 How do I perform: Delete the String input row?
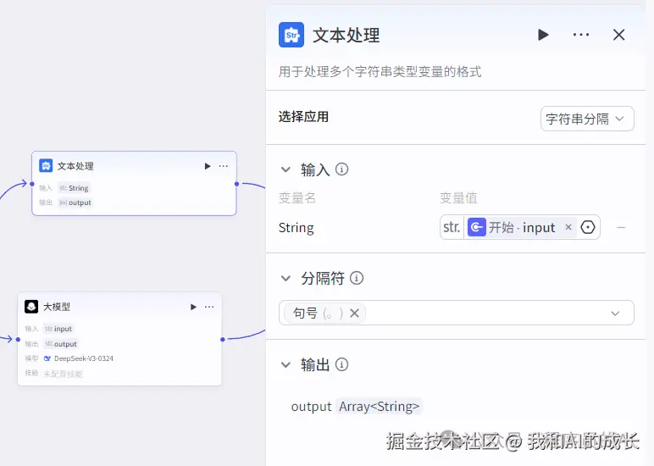click(621, 227)
